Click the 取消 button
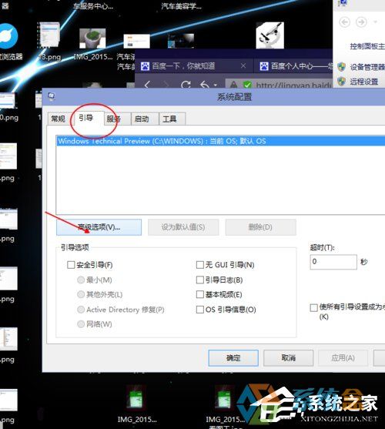 (289, 358)
